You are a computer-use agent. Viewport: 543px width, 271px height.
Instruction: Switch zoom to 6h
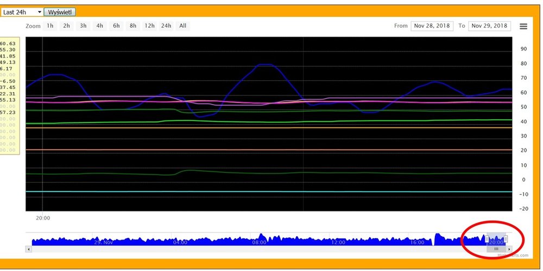(116, 26)
